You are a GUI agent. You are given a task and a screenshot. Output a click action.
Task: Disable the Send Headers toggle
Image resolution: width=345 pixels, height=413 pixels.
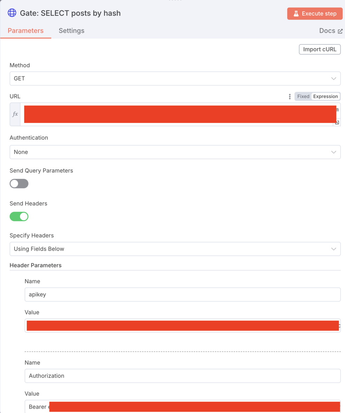[x=19, y=216]
